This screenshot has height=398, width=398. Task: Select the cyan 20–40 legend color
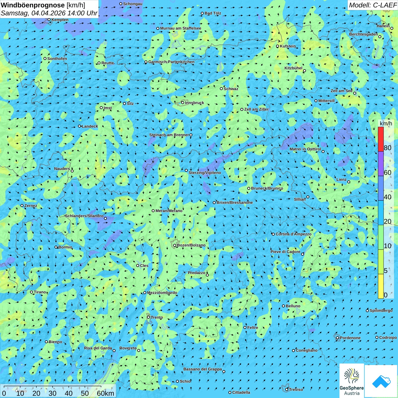(x=381, y=213)
